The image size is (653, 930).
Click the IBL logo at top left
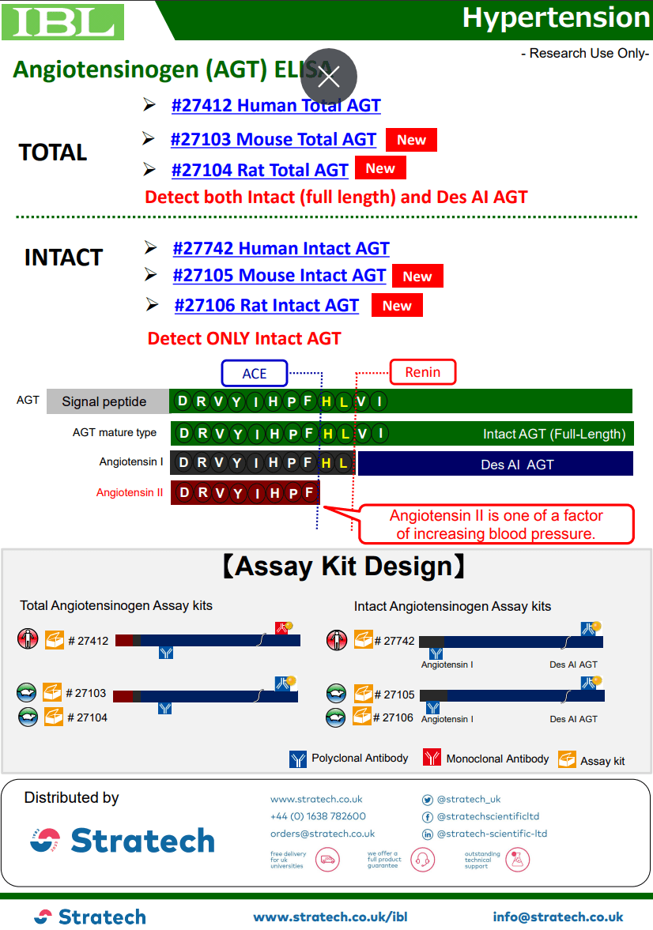(x=63, y=21)
